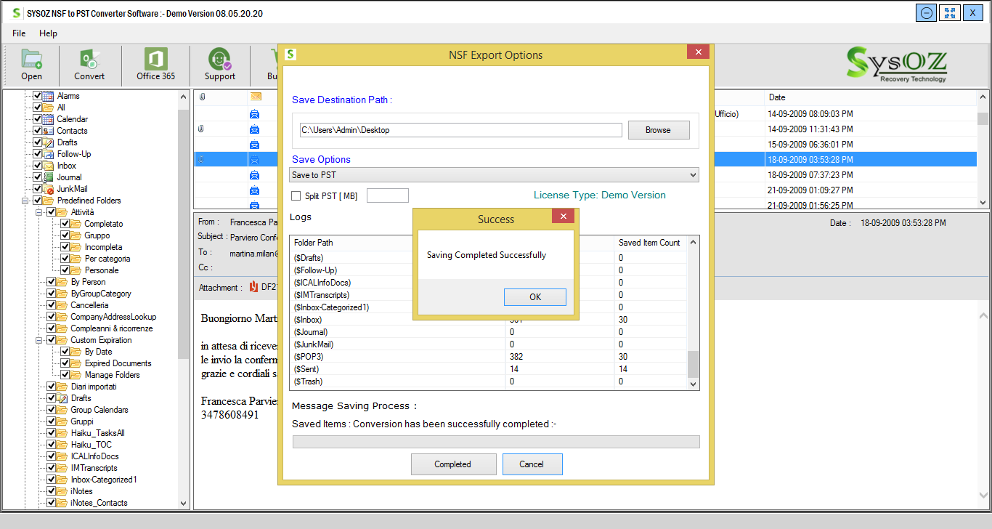The image size is (992, 529).
Task: Click the folder tree scroll up arrow
Action: click(183, 96)
